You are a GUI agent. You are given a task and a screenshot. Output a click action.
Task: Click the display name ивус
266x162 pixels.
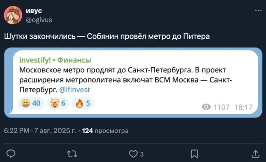point(34,11)
